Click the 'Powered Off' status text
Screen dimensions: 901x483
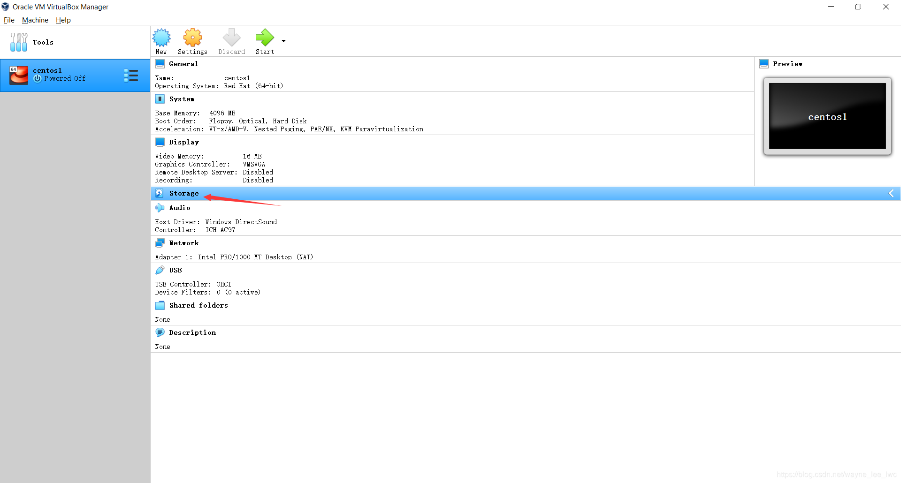click(65, 79)
